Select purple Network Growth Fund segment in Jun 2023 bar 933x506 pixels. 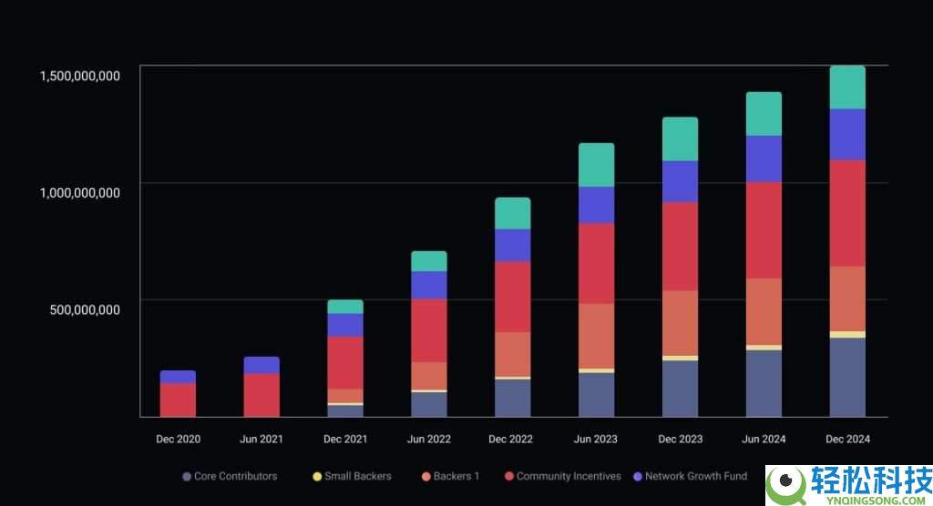(596, 205)
